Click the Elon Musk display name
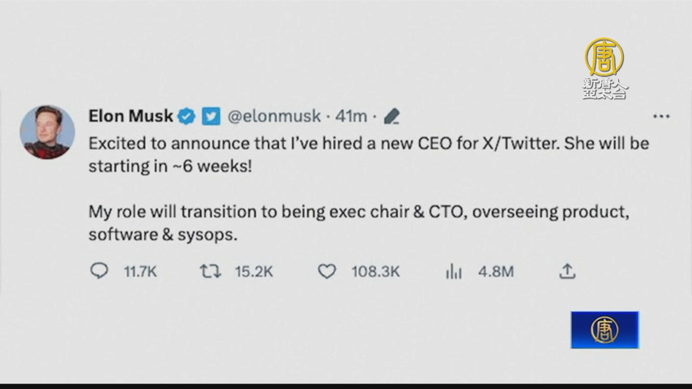Viewport: 692px width, 389px height. tap(131, 116)
